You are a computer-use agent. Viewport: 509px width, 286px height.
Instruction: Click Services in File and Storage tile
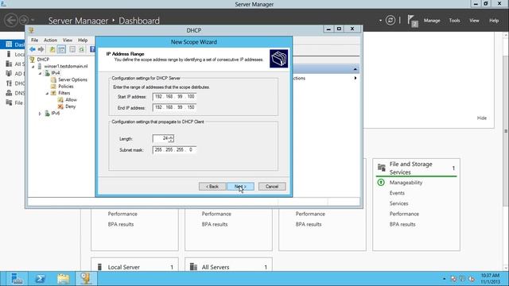click(x=399, y=203)
